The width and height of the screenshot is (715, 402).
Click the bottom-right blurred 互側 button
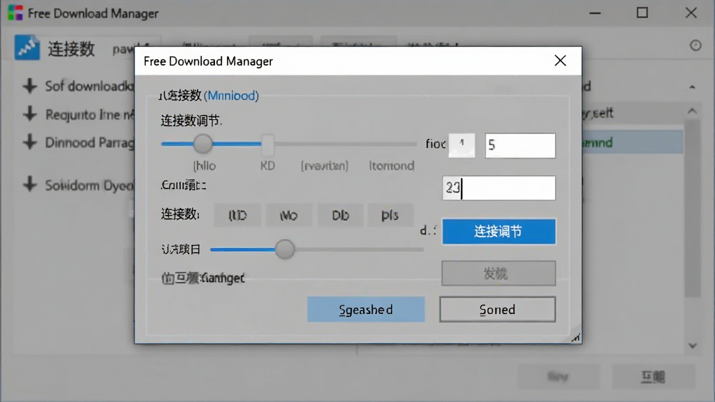653,376
